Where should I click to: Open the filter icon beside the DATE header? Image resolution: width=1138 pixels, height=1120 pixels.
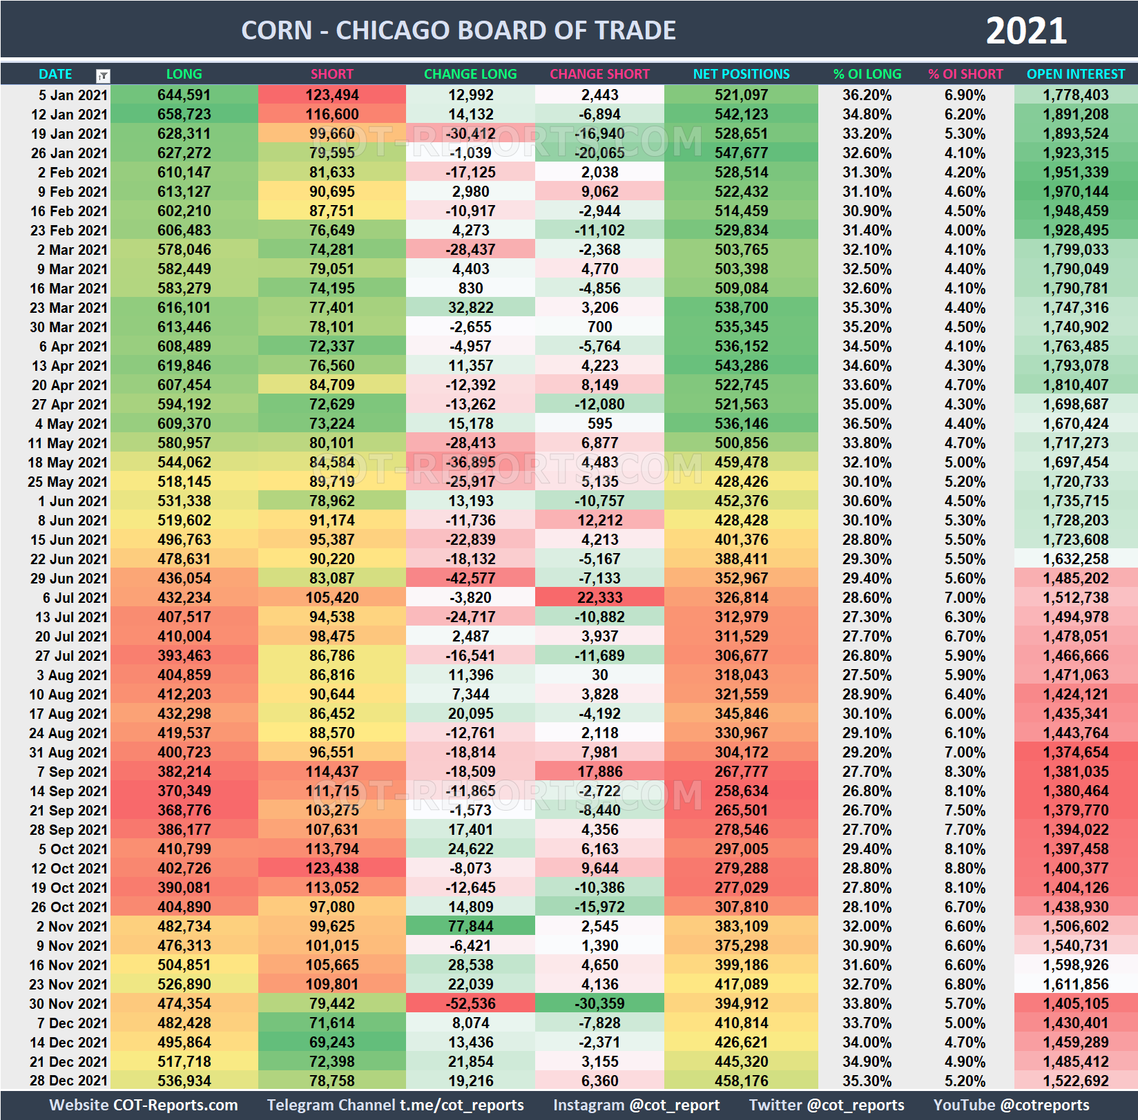[x=102, y=74]
